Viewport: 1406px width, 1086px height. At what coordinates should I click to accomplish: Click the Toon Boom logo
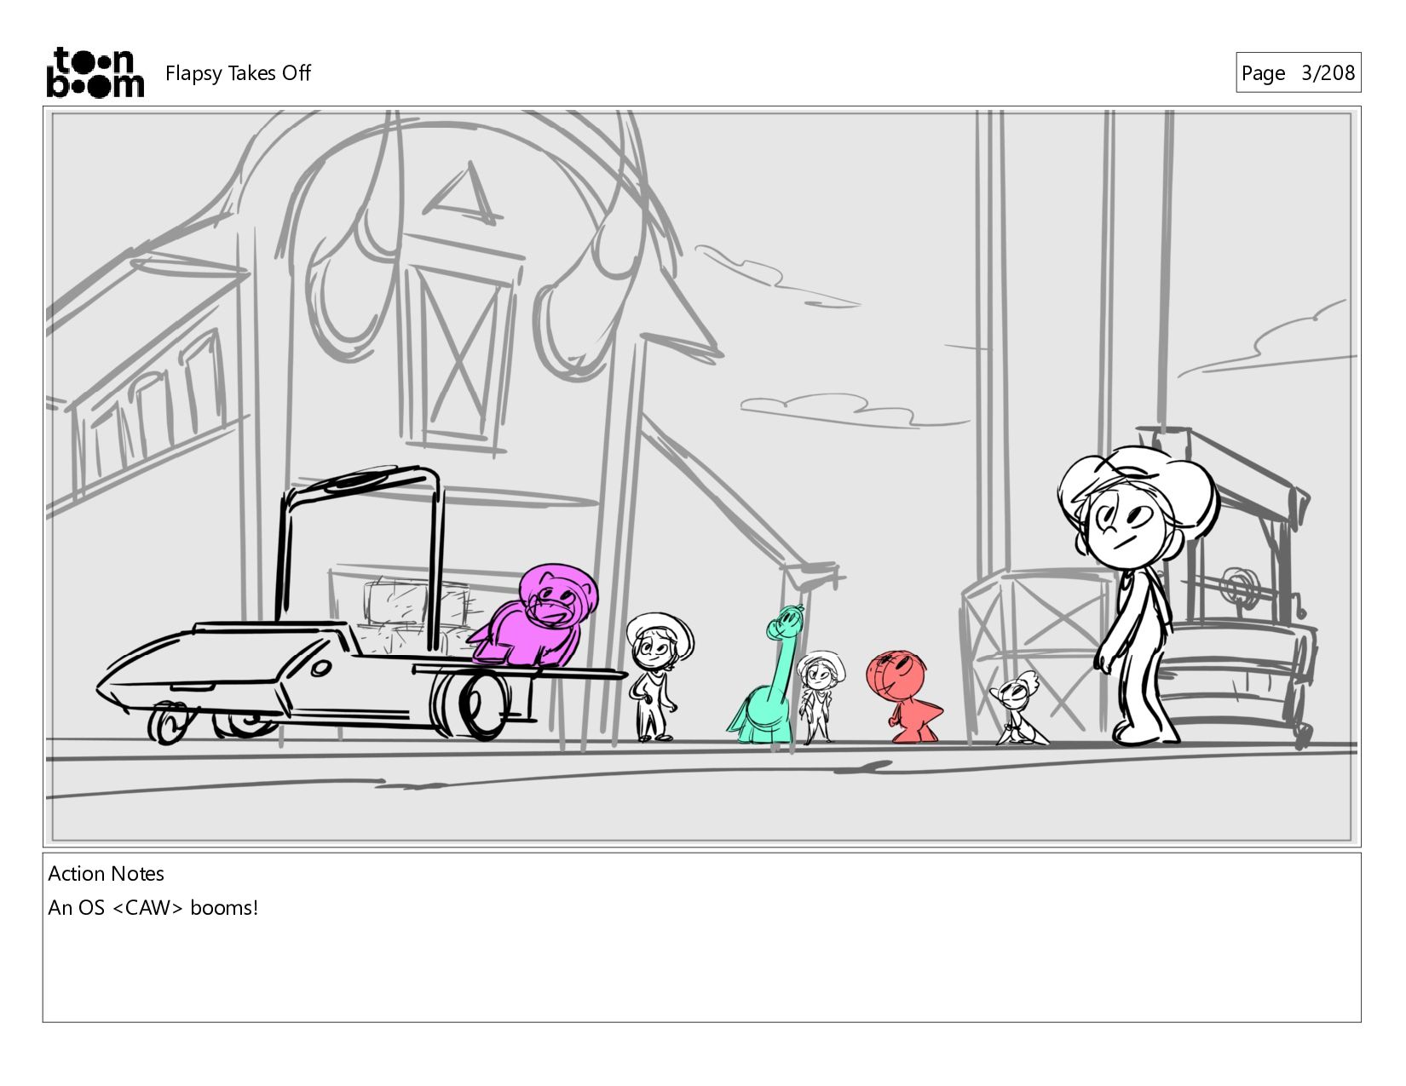click(x=95, y=72)
